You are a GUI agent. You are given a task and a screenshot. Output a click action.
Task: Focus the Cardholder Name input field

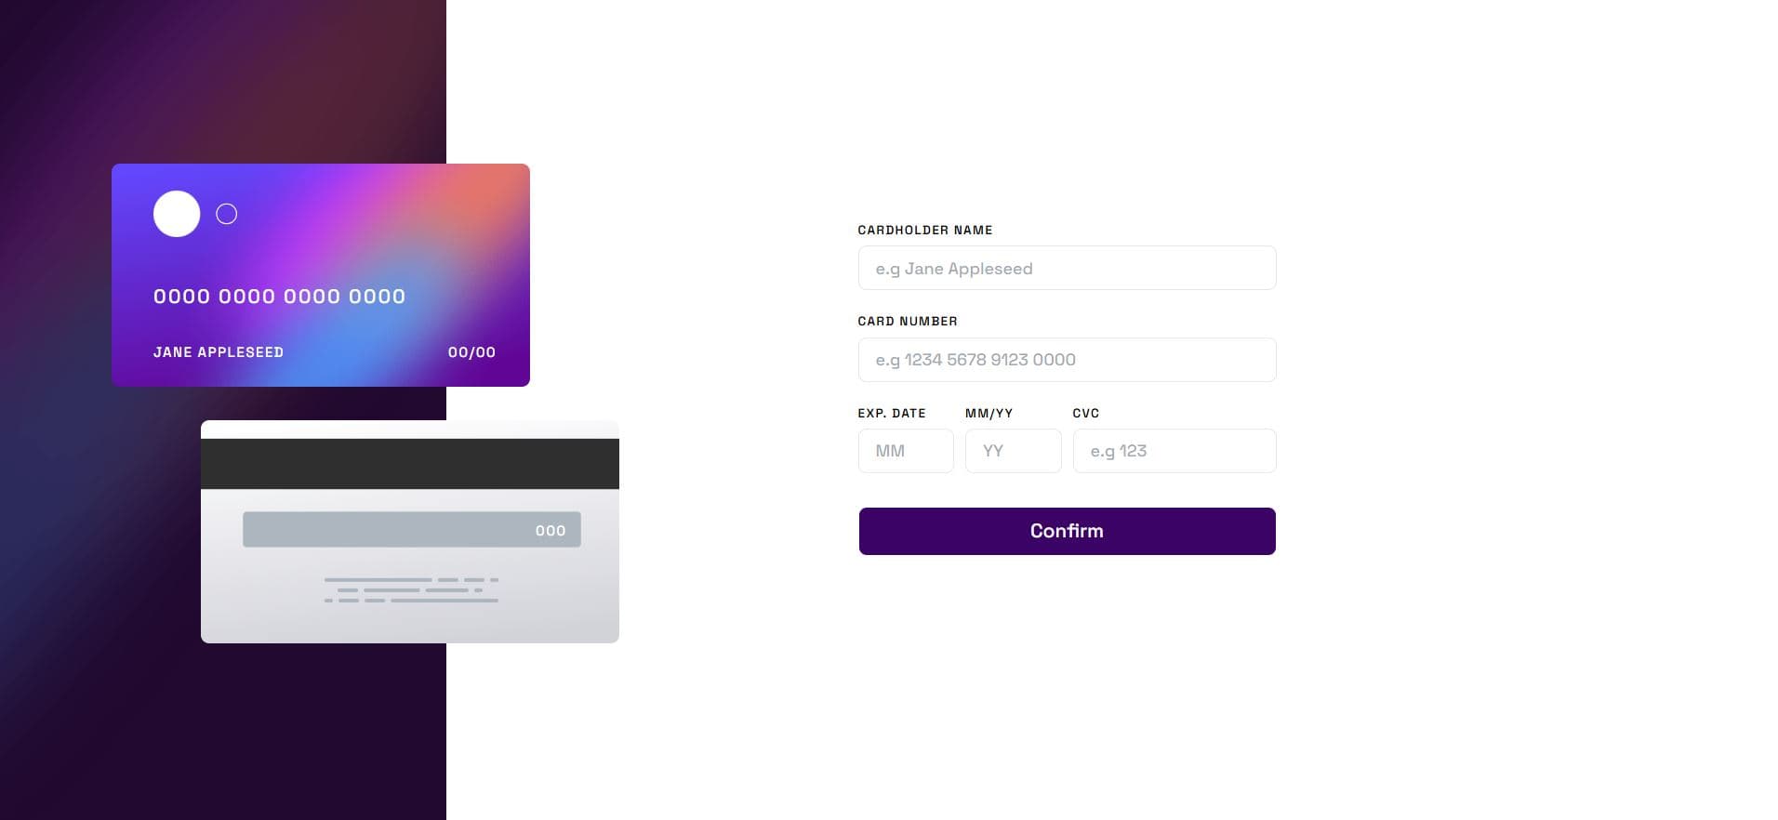pyautogui.click(x=1066, y=268)
